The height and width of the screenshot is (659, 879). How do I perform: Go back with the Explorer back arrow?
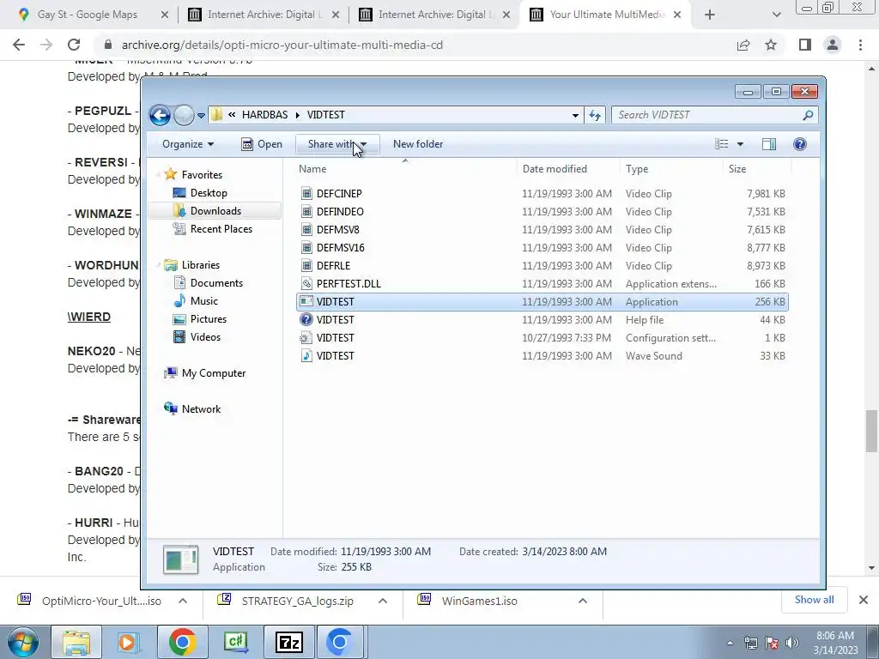pos(160,115)
